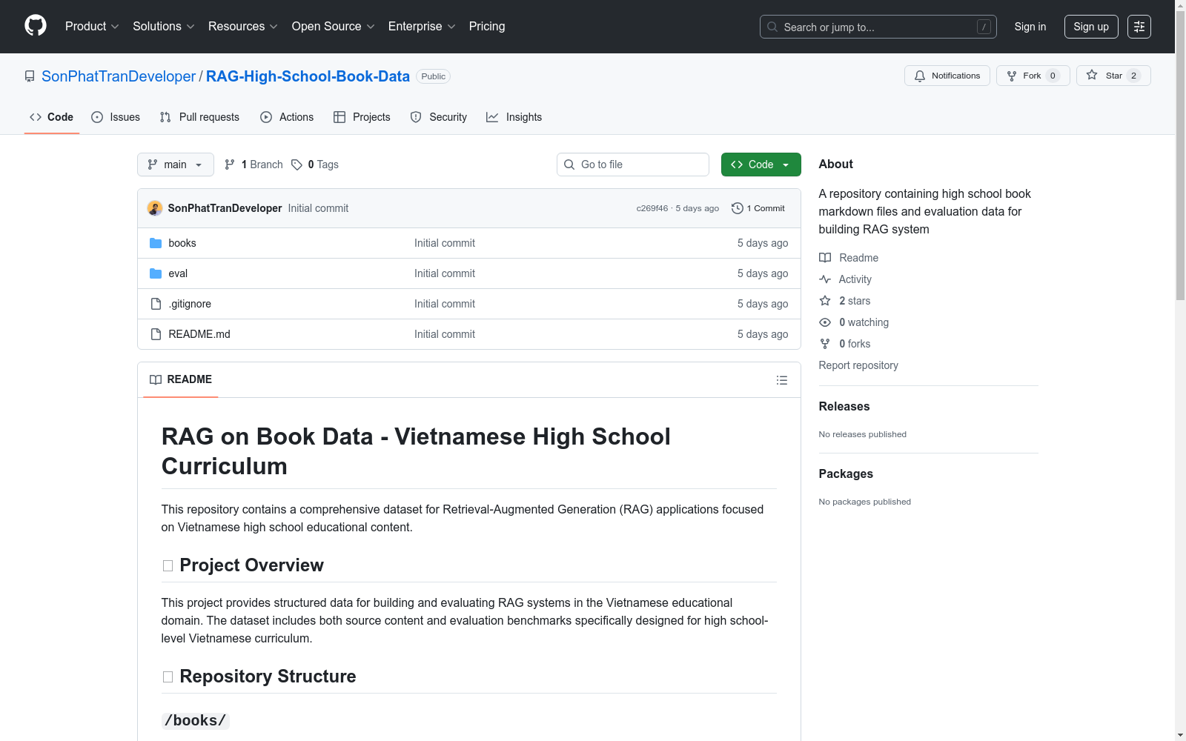Click Report repository link

[x=858, y=365]
